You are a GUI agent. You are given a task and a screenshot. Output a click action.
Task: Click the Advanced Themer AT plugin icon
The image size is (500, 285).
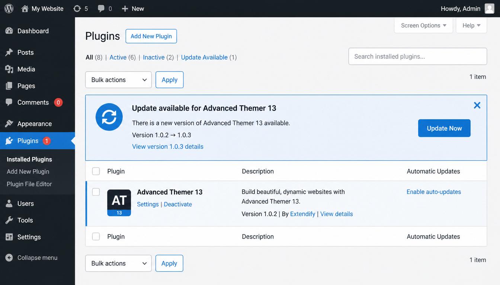tap(119, 203)
